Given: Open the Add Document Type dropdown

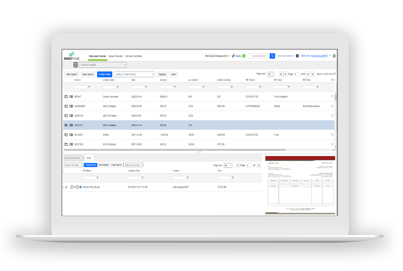Looking at the screenshot, I should point(74,158).
